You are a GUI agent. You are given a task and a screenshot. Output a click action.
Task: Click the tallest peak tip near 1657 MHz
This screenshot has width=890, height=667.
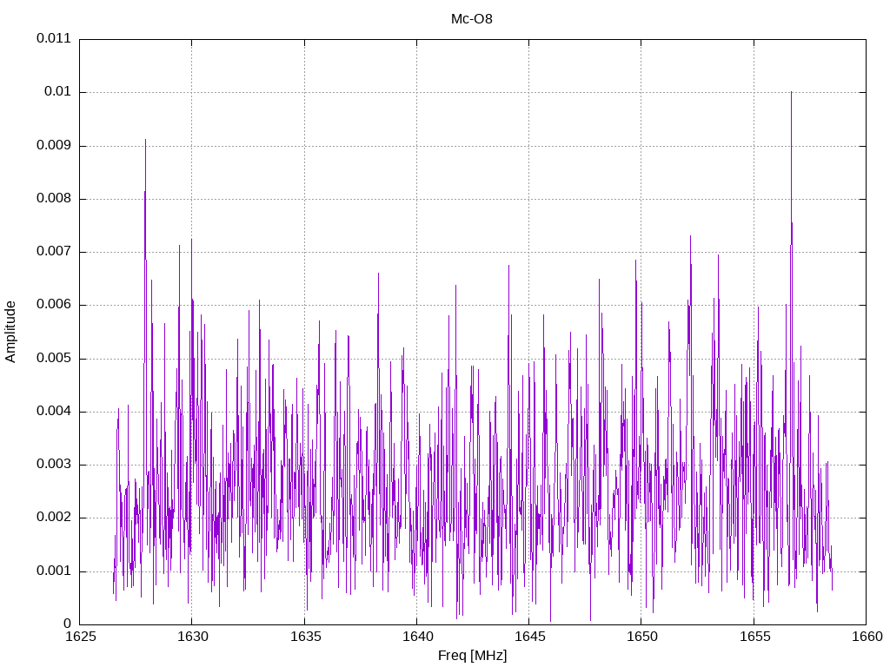click(x=791, y=92)
